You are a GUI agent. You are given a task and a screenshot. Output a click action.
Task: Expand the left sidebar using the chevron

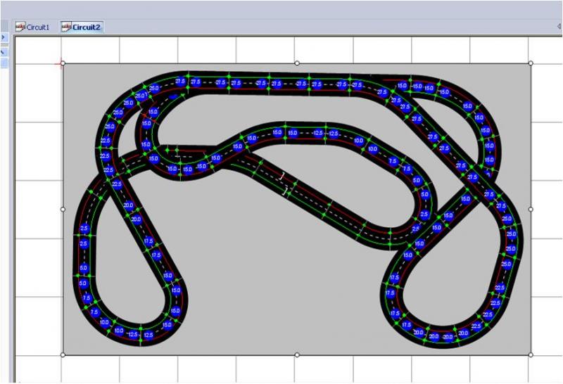click(x=4, y=37)
